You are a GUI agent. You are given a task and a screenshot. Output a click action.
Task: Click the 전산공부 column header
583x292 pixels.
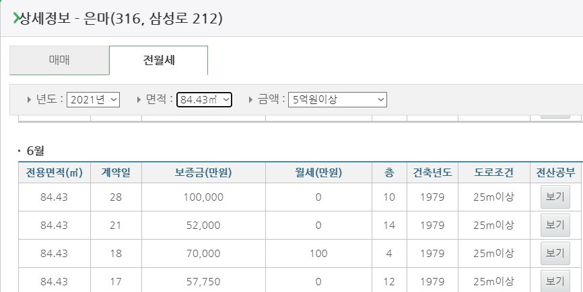[x=555, y=173]
